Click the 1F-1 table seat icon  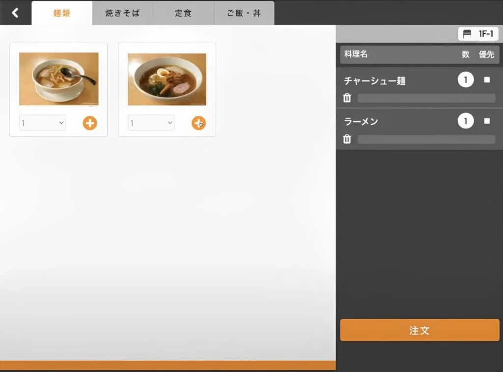(x=467, y=34)
